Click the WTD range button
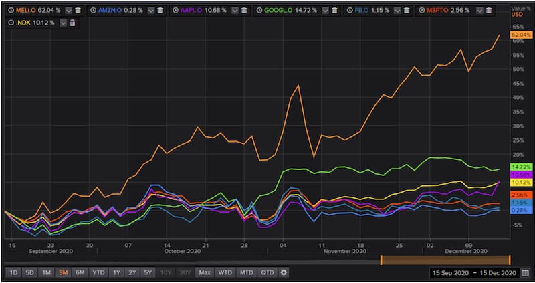The image size is (535, 283). tap(225, 272)
